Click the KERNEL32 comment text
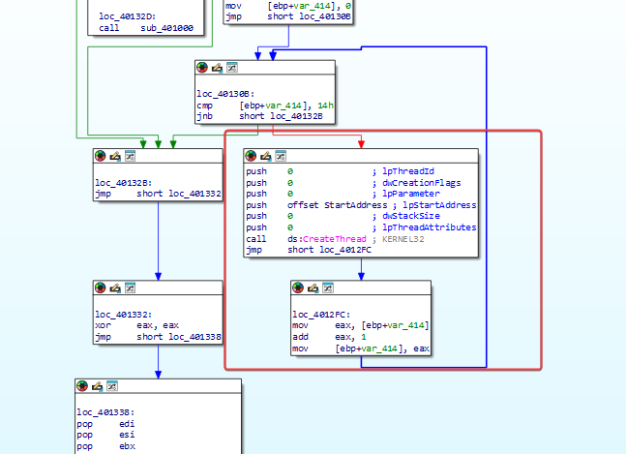 pyautogui.click(x=403, y=239)
